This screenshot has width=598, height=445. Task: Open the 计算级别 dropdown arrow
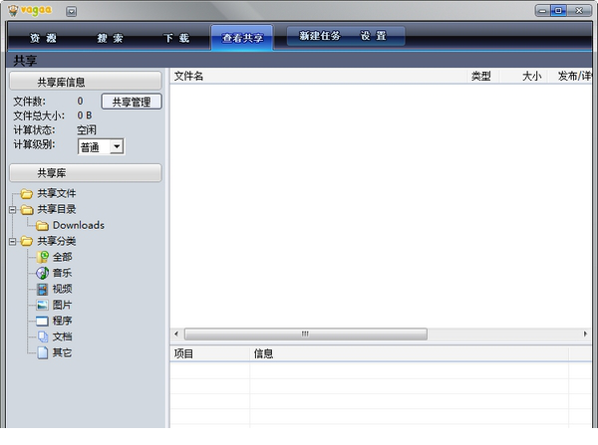point(117,146)
